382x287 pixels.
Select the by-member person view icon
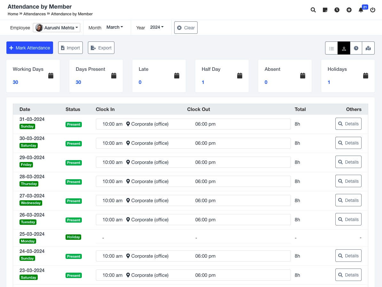[344, 48]
